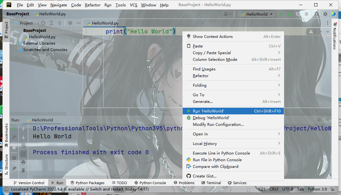Click Expand All in Project panel
341x195 pixels.
[51, 23]
